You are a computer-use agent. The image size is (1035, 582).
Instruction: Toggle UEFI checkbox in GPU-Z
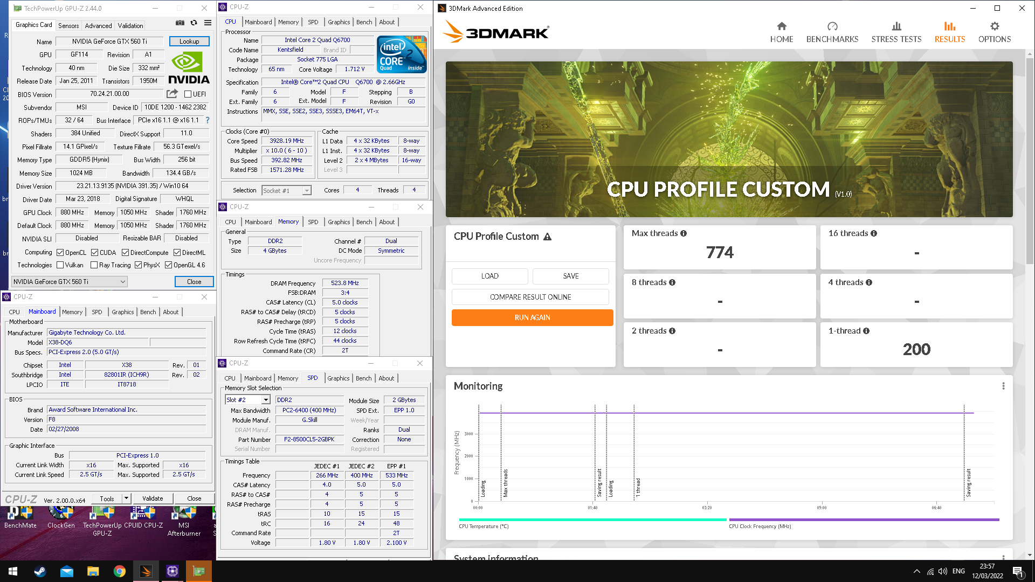(188, 94)
